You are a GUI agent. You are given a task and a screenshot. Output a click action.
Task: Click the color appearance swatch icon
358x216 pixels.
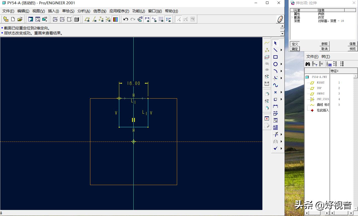(x=115, y=19)
